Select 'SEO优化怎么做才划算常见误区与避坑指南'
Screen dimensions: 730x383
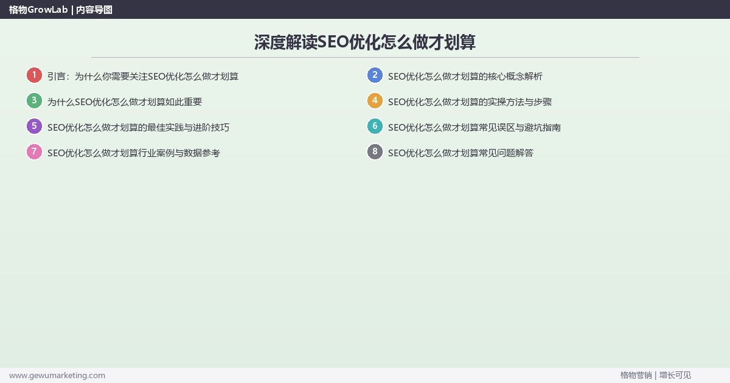click(x=474, y=128)
